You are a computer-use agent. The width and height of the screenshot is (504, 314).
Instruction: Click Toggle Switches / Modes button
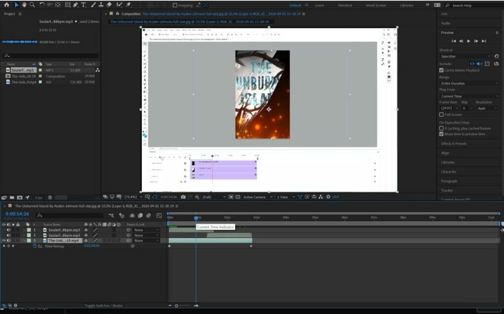pyautogui.click(x=104, y=306)
